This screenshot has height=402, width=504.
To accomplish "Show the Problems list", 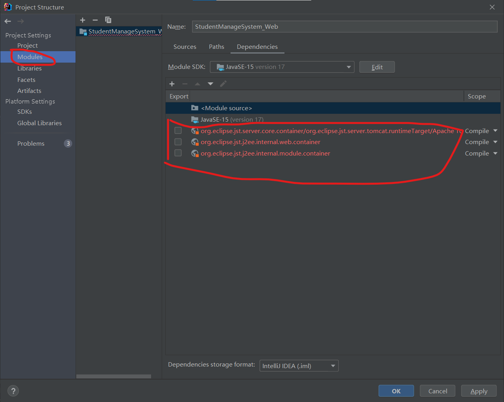I will [x=31, y=144].
